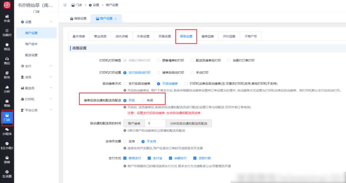Toggle 微信支付 payment checkbox
The height and width of the screenshot is (183, 346).
(125, 158)
